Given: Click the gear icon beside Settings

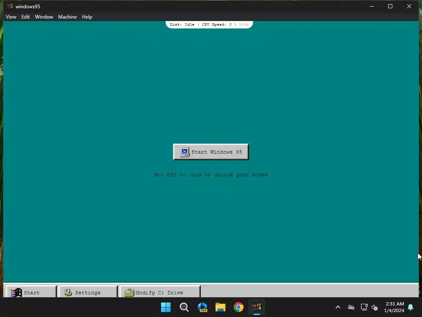Looking at the screenshot, I should pos(68,293).
